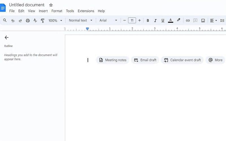Run spelling and grammar check

[x=35, y=20]
